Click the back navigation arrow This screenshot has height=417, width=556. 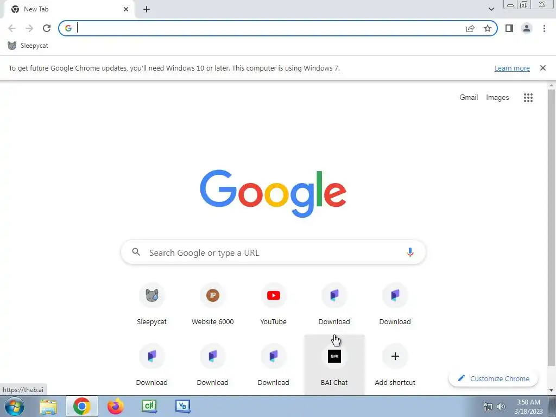(12, 28)
